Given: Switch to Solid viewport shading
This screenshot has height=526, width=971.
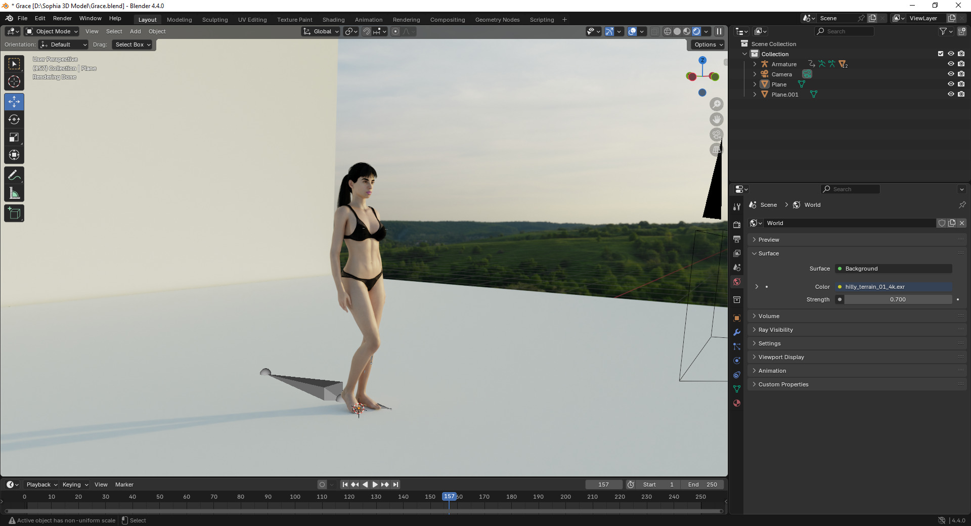Looking at the screenshot, I should pos(677,31).
